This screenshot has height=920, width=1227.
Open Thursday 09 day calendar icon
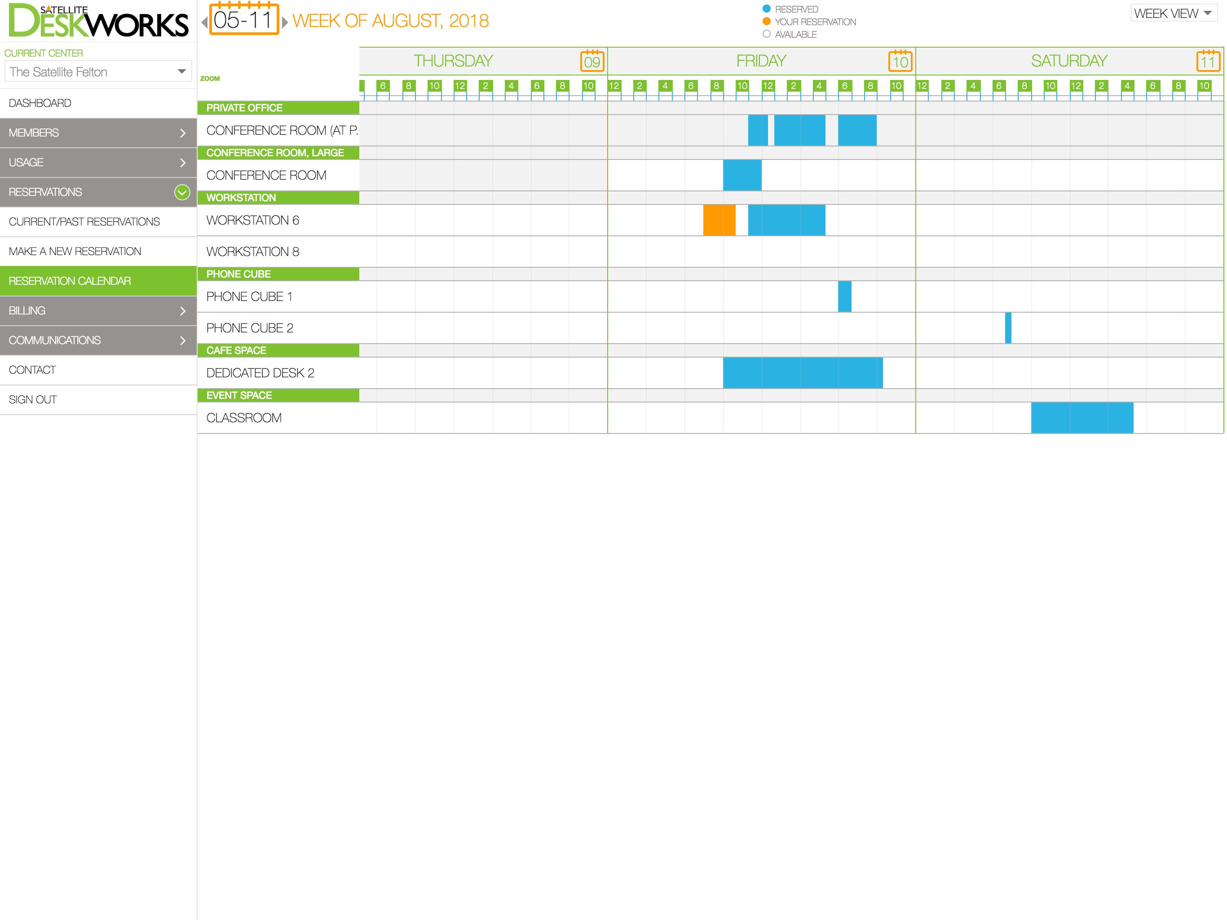click(x=592, y=61)
